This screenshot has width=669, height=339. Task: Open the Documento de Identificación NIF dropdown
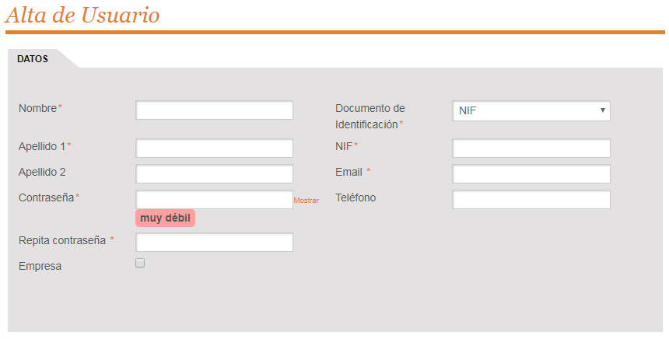(x=531, y=111)
